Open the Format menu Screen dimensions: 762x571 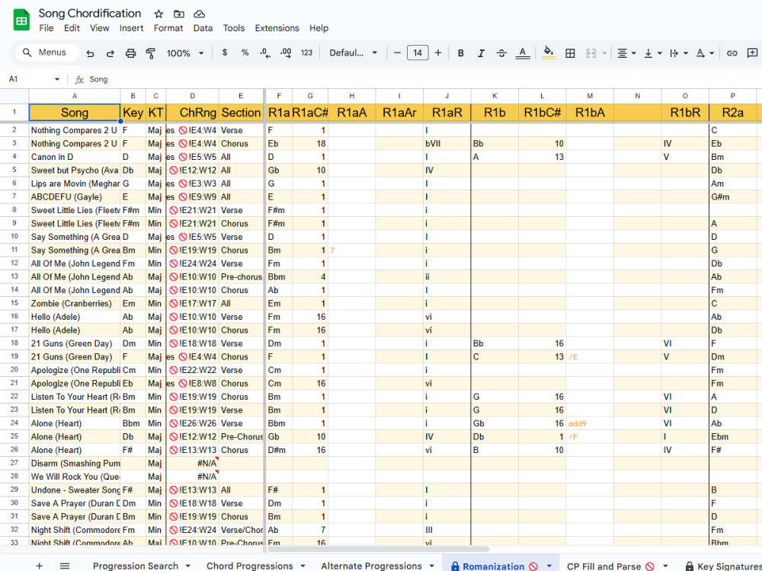pos(168,28)
